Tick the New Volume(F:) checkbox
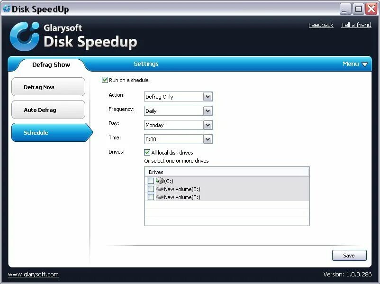Screen dimensions: 380x284 [x=151, y=197]
